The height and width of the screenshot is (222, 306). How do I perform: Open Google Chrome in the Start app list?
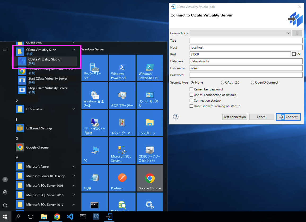coord(46,147)
